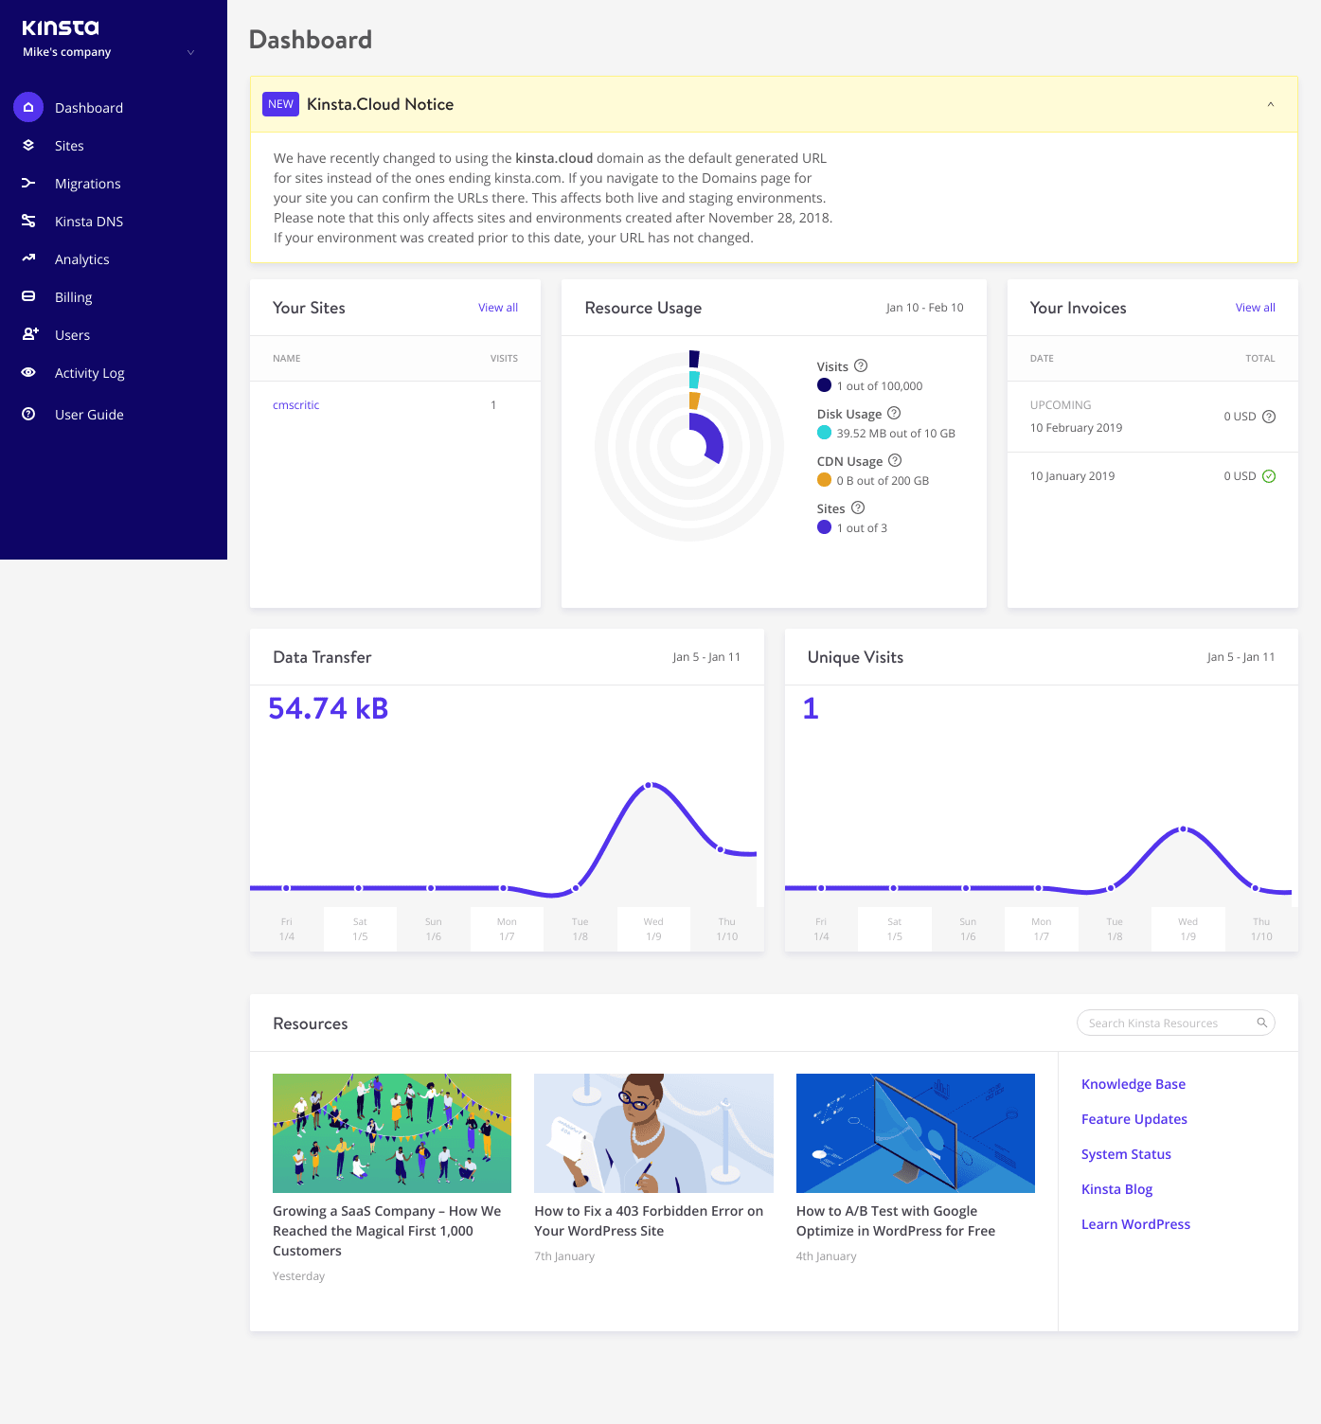Open A/B Test article thumbnail
Screen dimensions: 1321x1424
click(x=916, y=1133)
